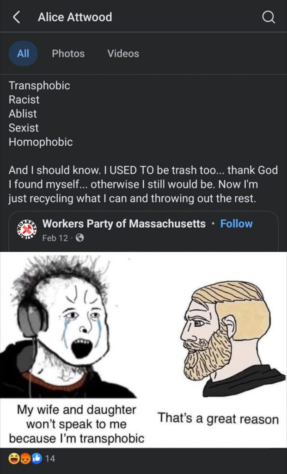Tap the laughing reaction emoji

(x=13, y=459)
